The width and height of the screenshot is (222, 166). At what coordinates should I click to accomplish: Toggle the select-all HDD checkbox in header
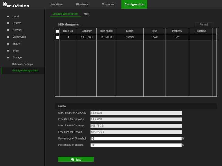(x=57, y=31)
